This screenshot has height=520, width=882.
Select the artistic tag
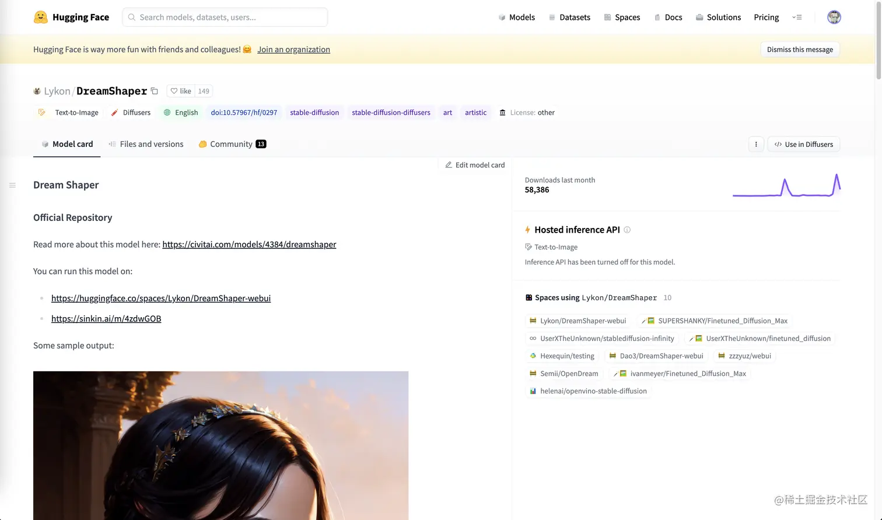click(475, 113)
